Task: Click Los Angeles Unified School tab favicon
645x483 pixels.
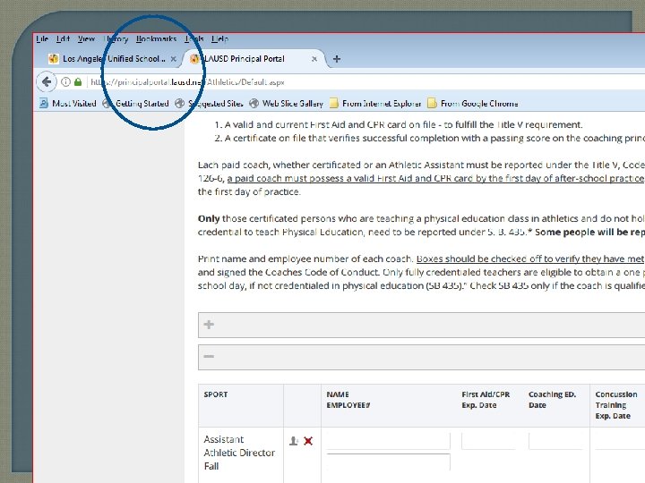Action: pyautogui.click(x=53, y=59)
